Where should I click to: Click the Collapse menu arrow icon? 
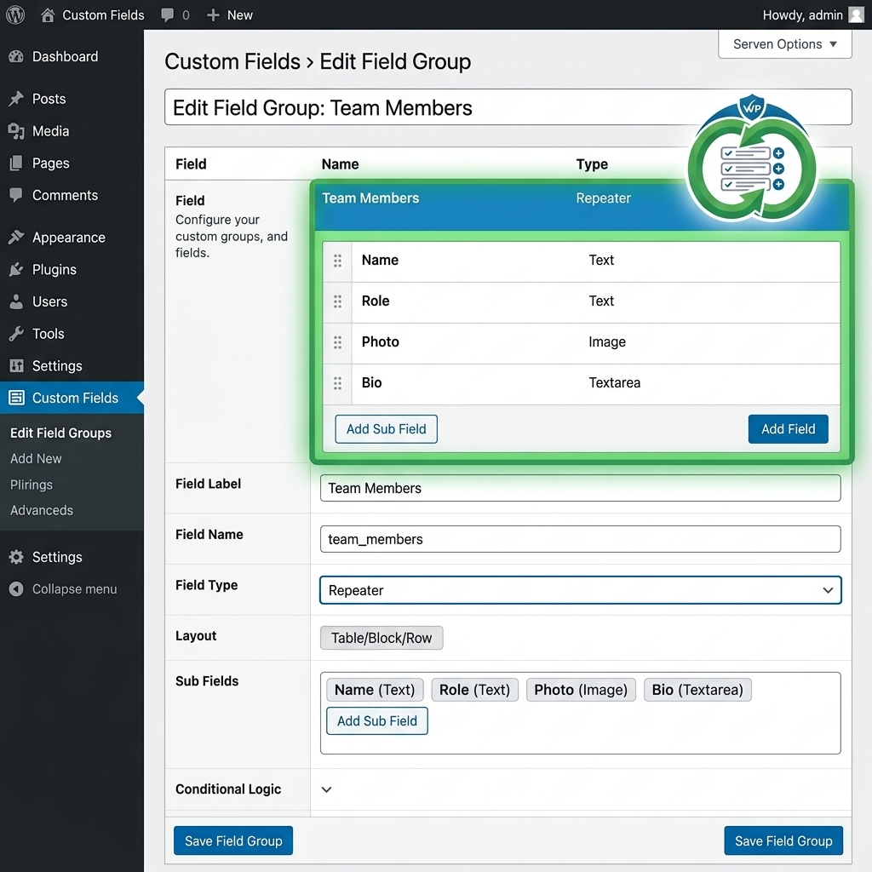(x=16, y=589)
